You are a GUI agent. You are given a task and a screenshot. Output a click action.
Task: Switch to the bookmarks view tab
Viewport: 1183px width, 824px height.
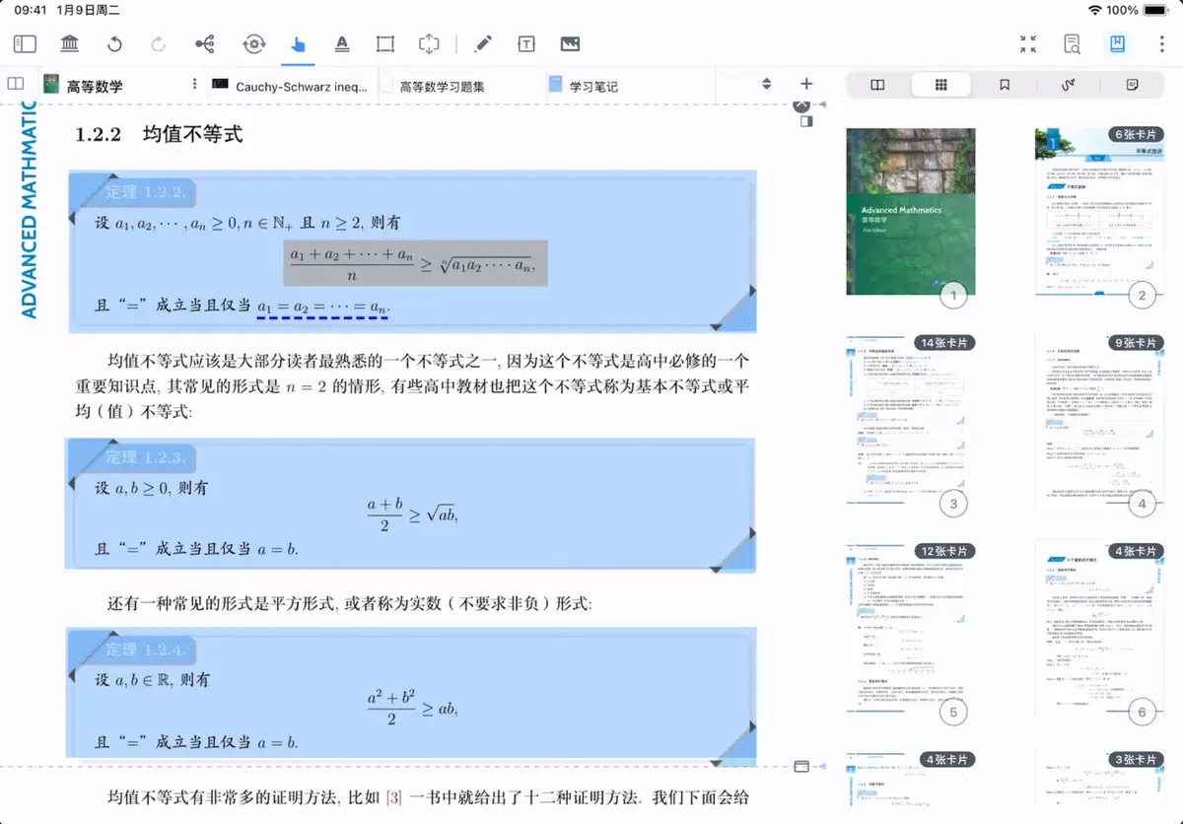click(1004, 85)
